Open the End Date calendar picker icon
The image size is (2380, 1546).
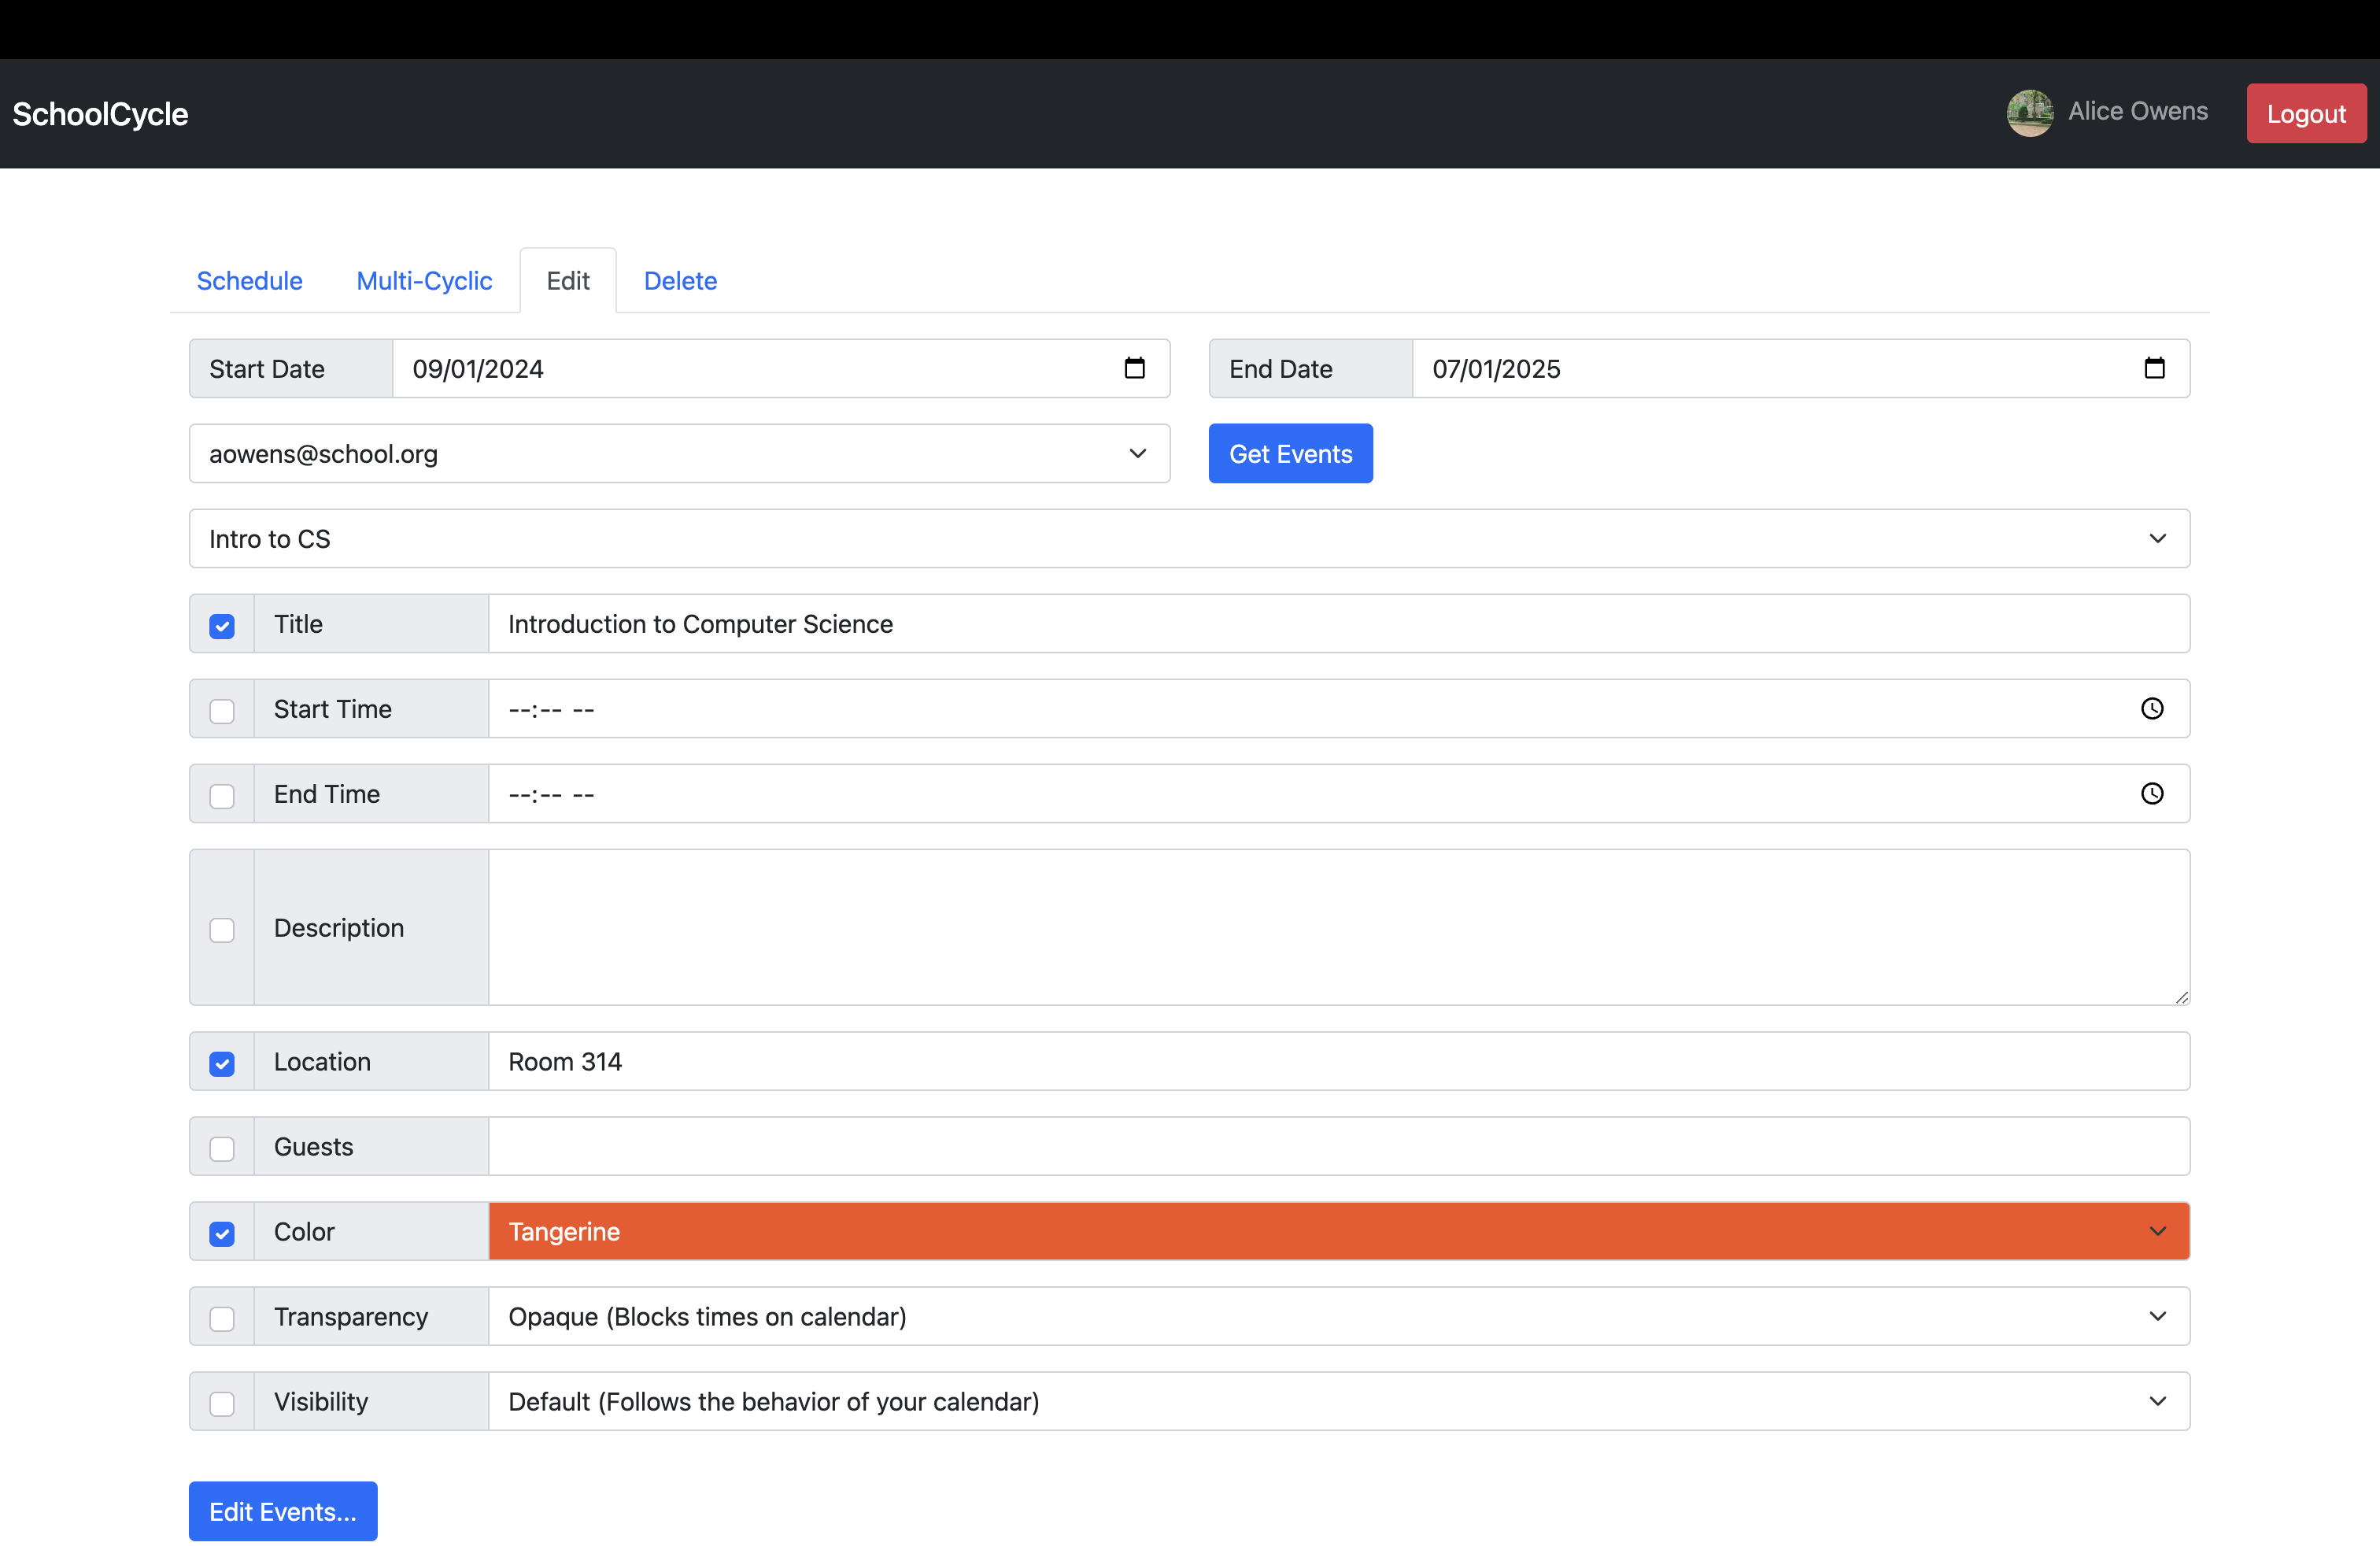click(2154, 368)
